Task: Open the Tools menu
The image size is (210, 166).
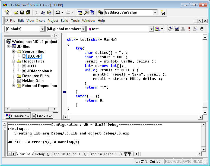Action: point(75,21)
